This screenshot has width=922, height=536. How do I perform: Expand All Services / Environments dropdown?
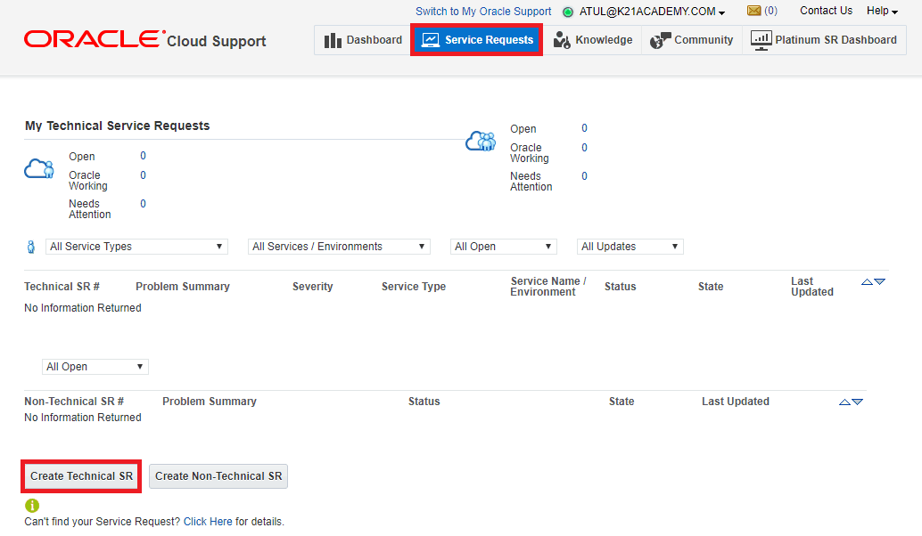[339, 247]
